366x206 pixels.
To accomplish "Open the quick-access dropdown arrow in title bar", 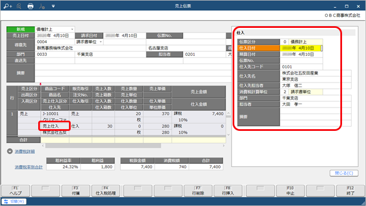I will tap(53, 6).
